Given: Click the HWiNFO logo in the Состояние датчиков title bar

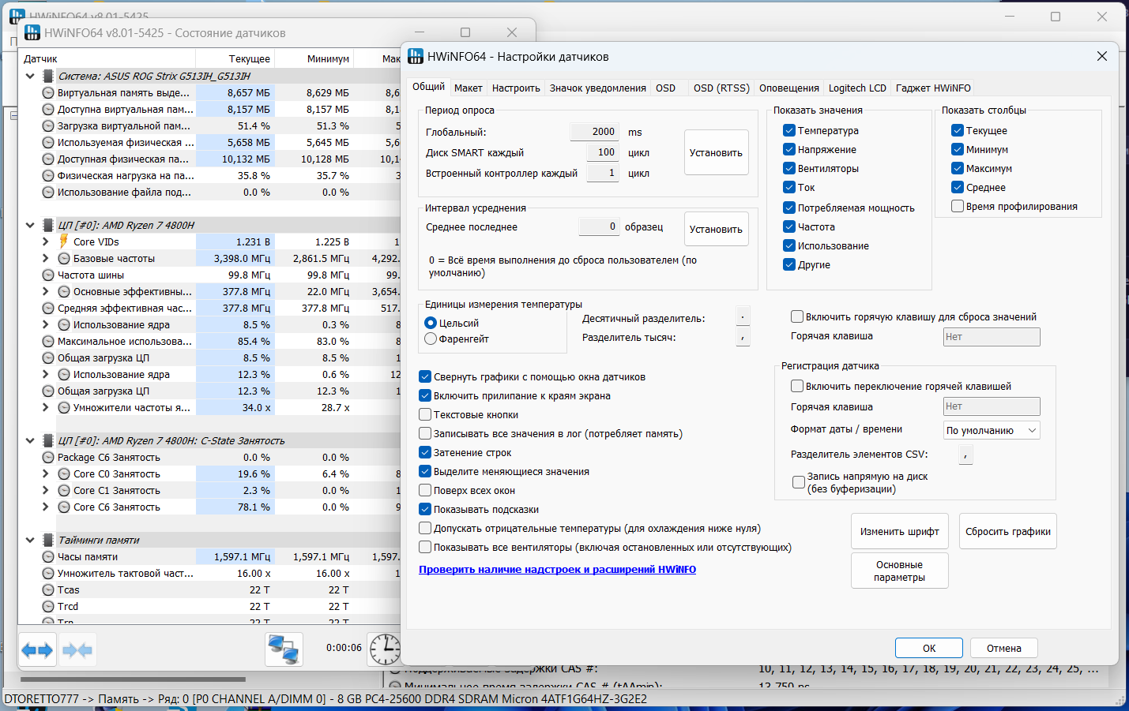Looking at the screenshot, I should 32,32.
